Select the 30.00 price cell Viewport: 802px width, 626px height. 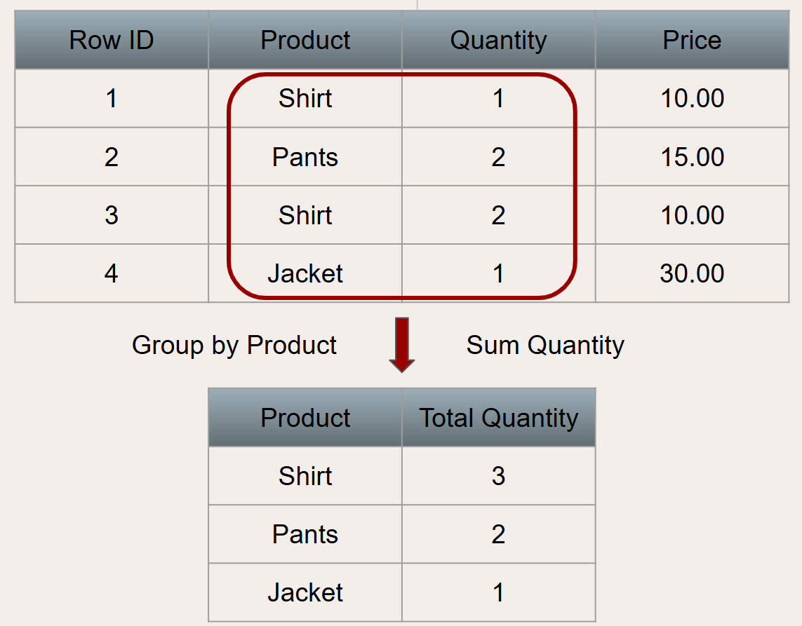pyautogui.click(x=692, y=273)
